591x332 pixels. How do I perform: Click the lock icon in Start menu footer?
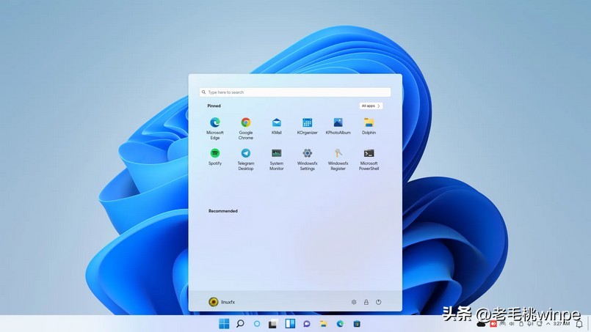(x=366, y=302)
